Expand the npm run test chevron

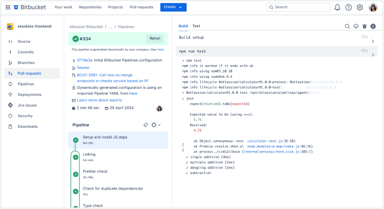pos(373,55)
